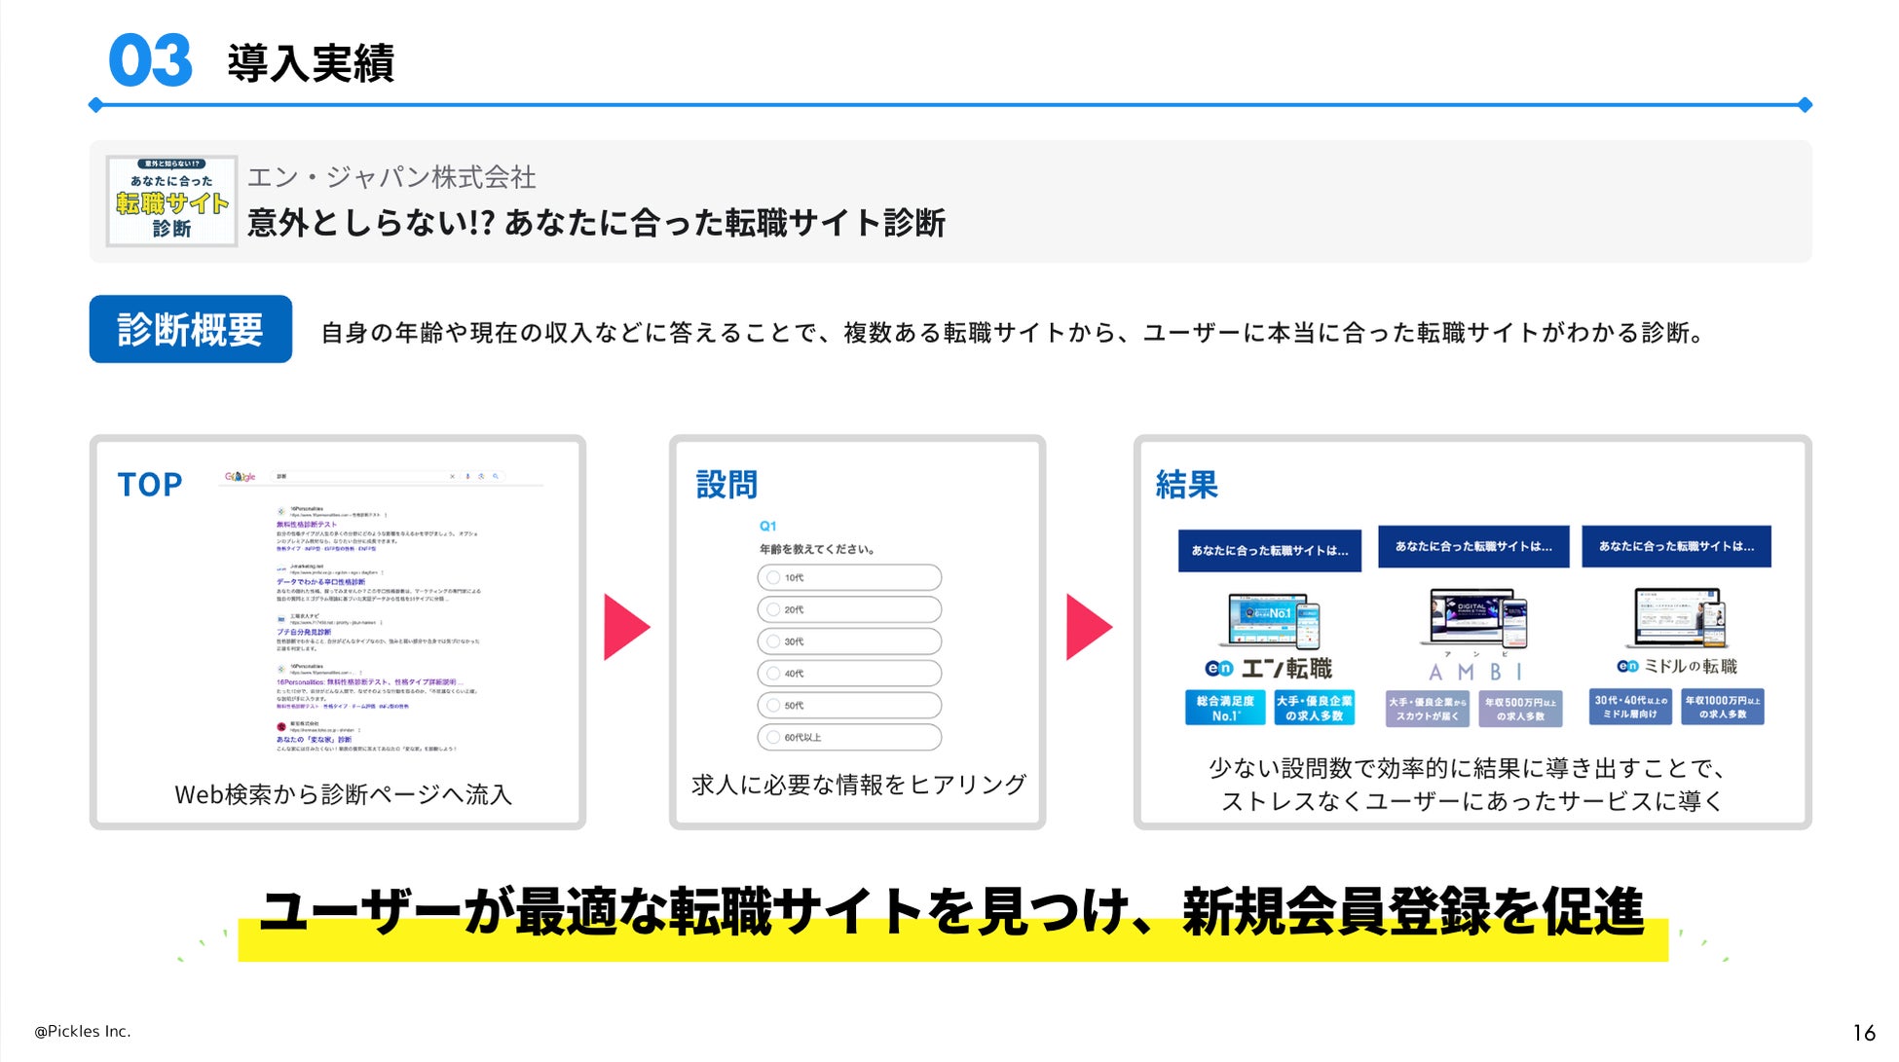The height and width of the screenshot is (1062, 1899).
Task: Click the 総合満足度 No.1 badge
Action: 1224,708
